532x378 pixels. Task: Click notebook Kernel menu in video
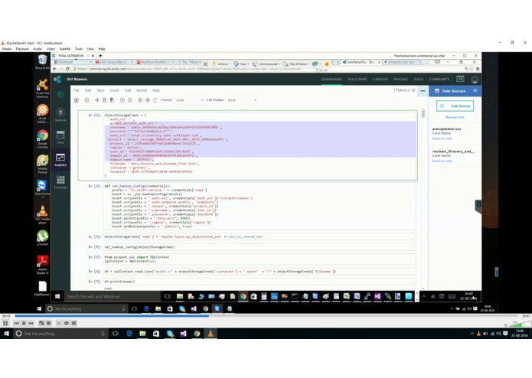[142, 90]
